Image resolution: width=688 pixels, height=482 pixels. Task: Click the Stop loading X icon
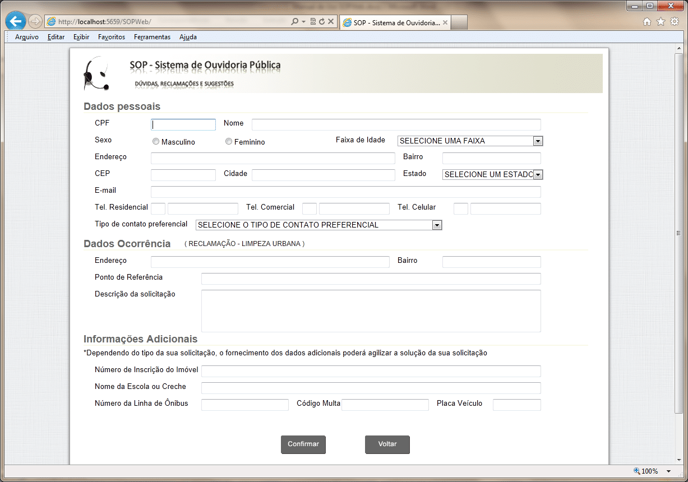pos(331,22)
